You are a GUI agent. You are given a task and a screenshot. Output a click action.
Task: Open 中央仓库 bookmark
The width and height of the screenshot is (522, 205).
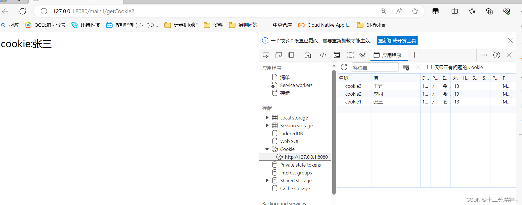(282, 25)
